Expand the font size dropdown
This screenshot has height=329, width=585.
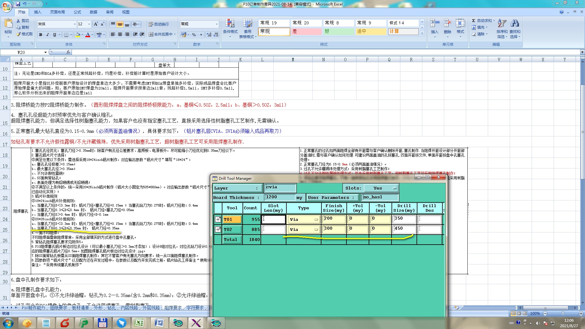click(89, 24)
